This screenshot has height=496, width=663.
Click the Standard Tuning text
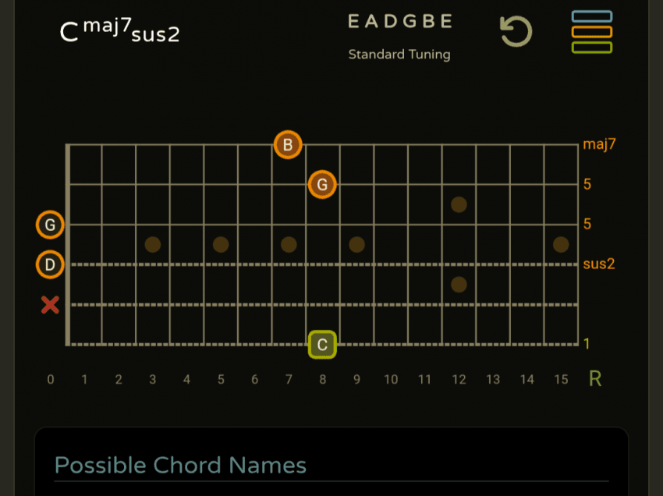399,55
